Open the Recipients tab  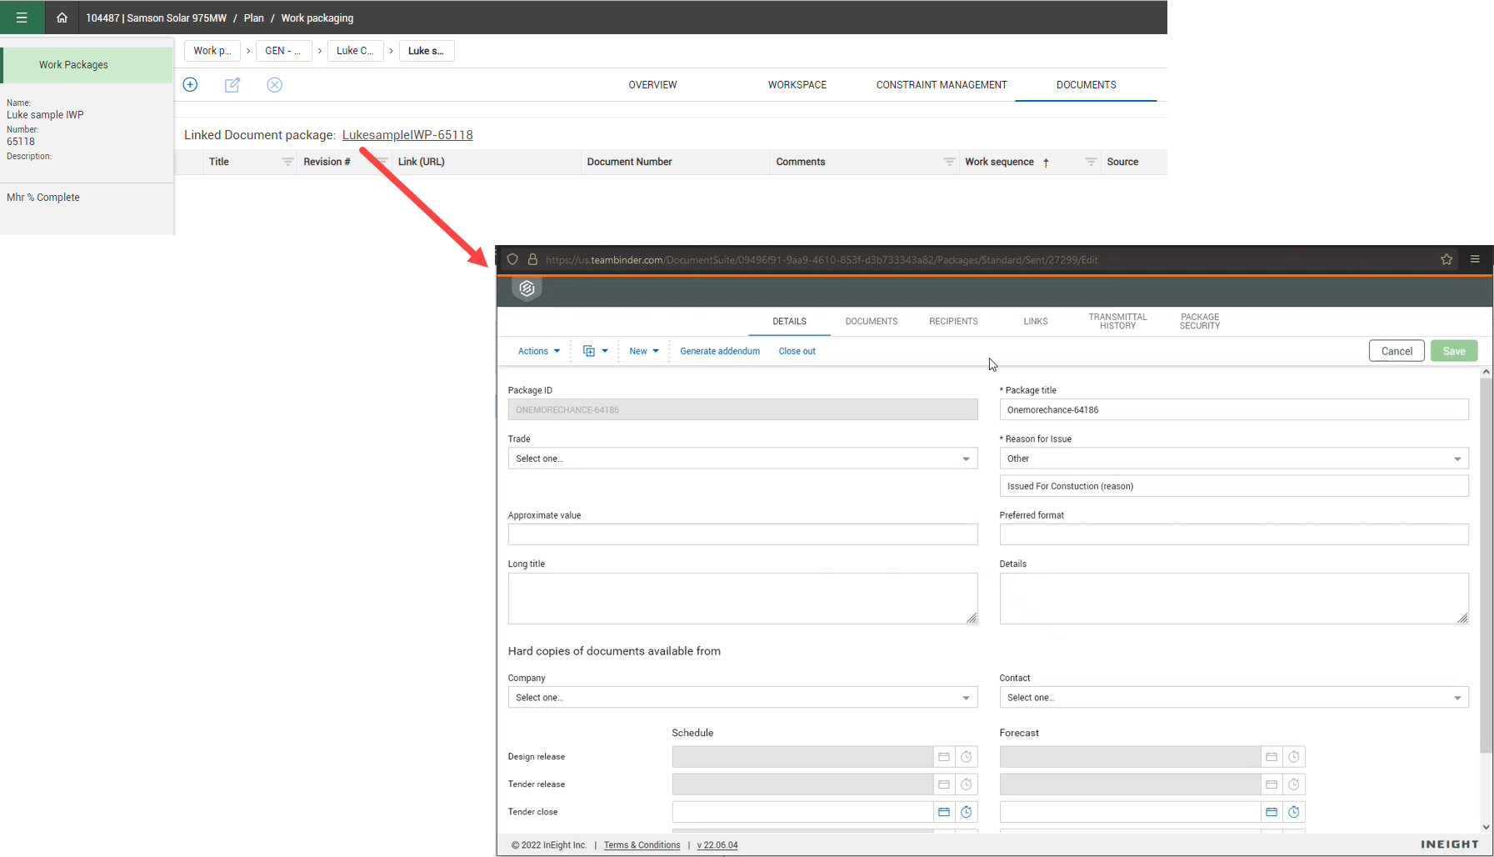(x=953, y=322)
